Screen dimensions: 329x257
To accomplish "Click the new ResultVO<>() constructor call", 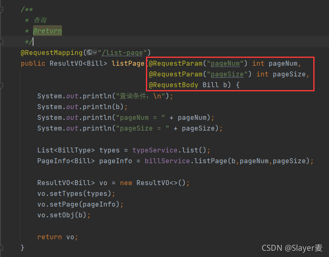I will coord(155,183).
